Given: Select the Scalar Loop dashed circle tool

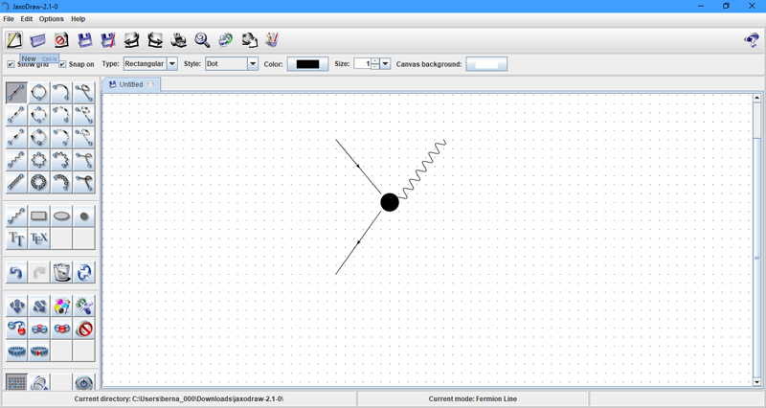Looking at the screenshot, I should coord(38,115).
